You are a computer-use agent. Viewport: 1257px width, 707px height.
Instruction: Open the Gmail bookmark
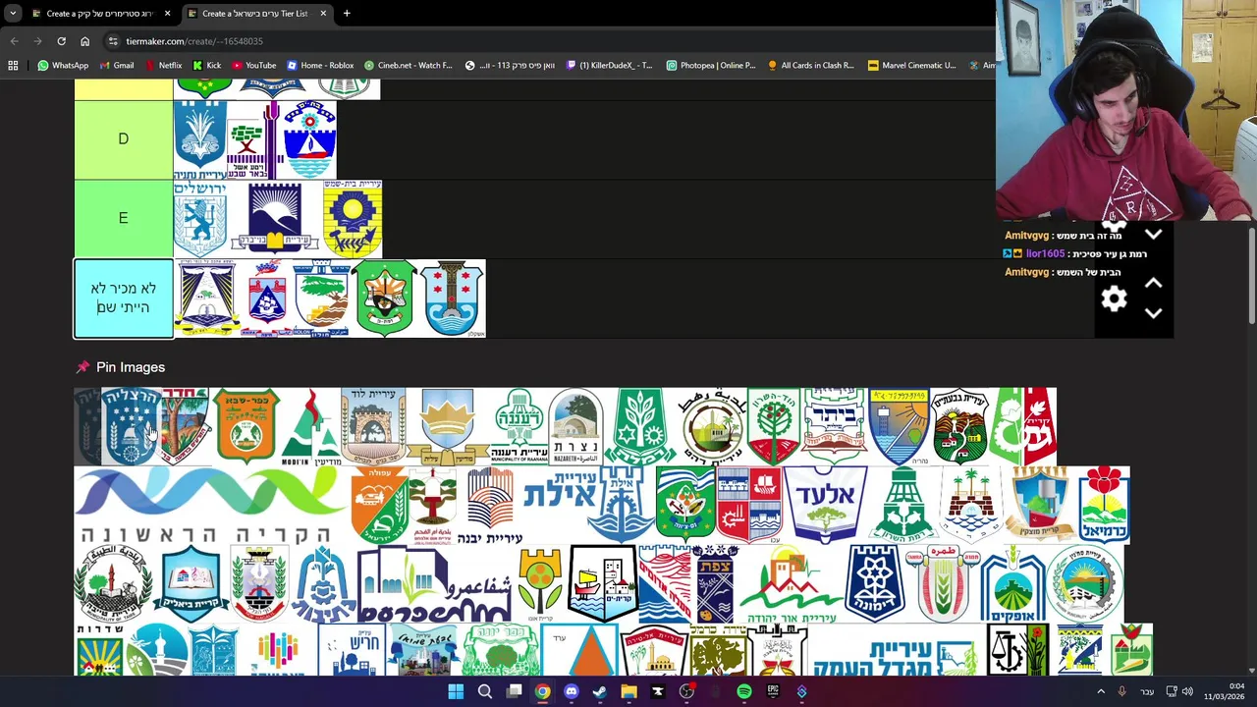[x=117, y=65]
